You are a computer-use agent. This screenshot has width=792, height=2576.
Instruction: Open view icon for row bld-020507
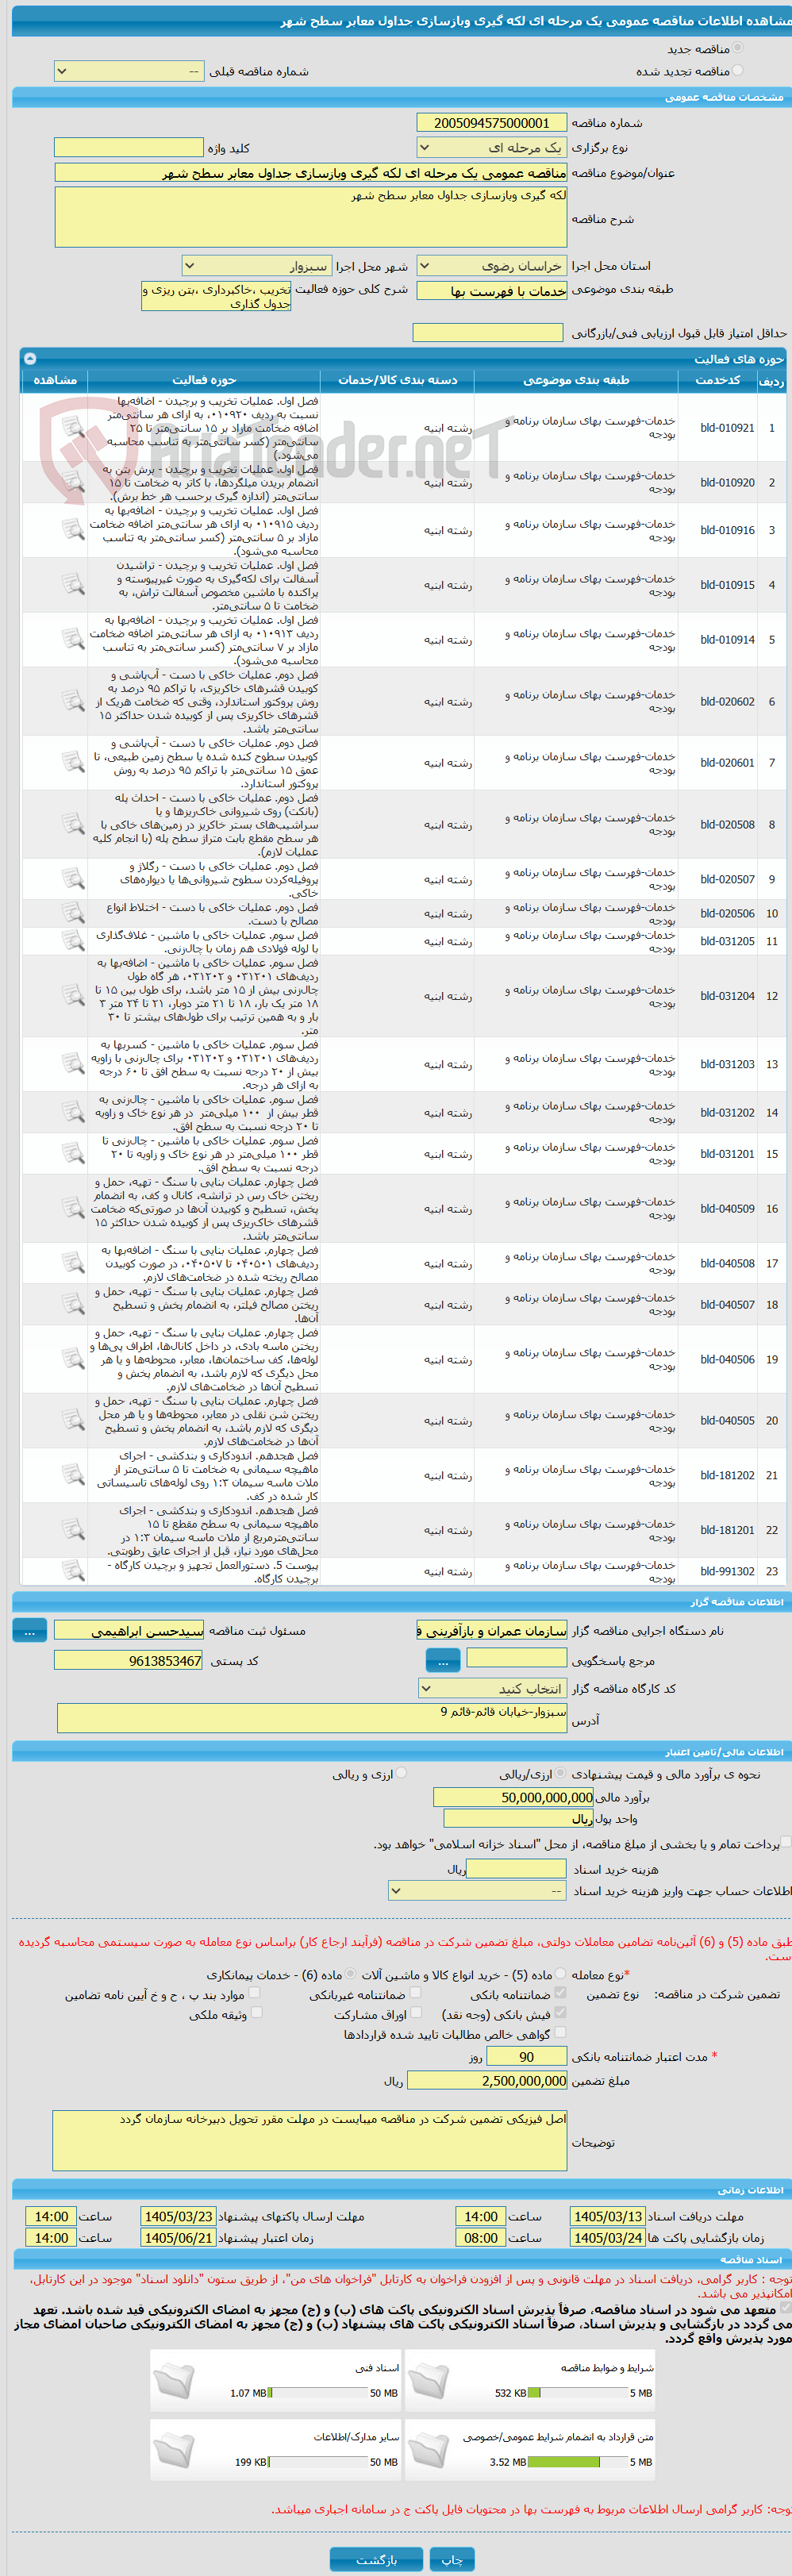tap(73, 879)
